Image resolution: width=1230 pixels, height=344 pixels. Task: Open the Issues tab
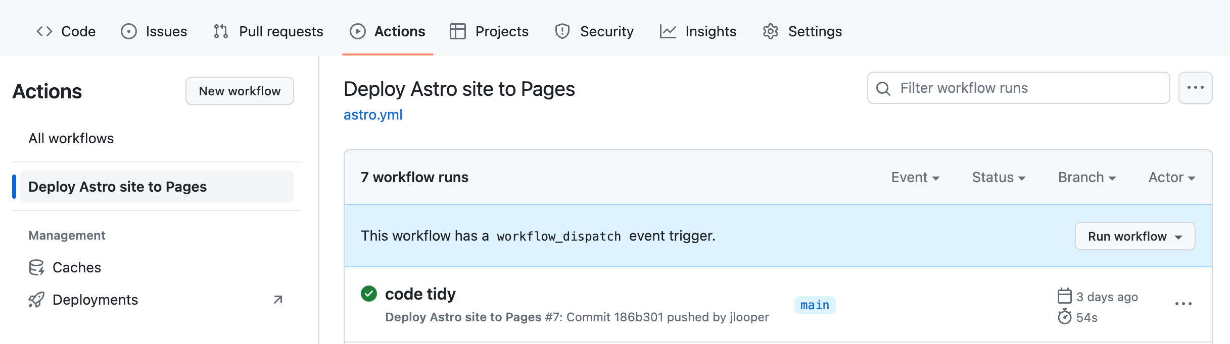click(154, 31)
